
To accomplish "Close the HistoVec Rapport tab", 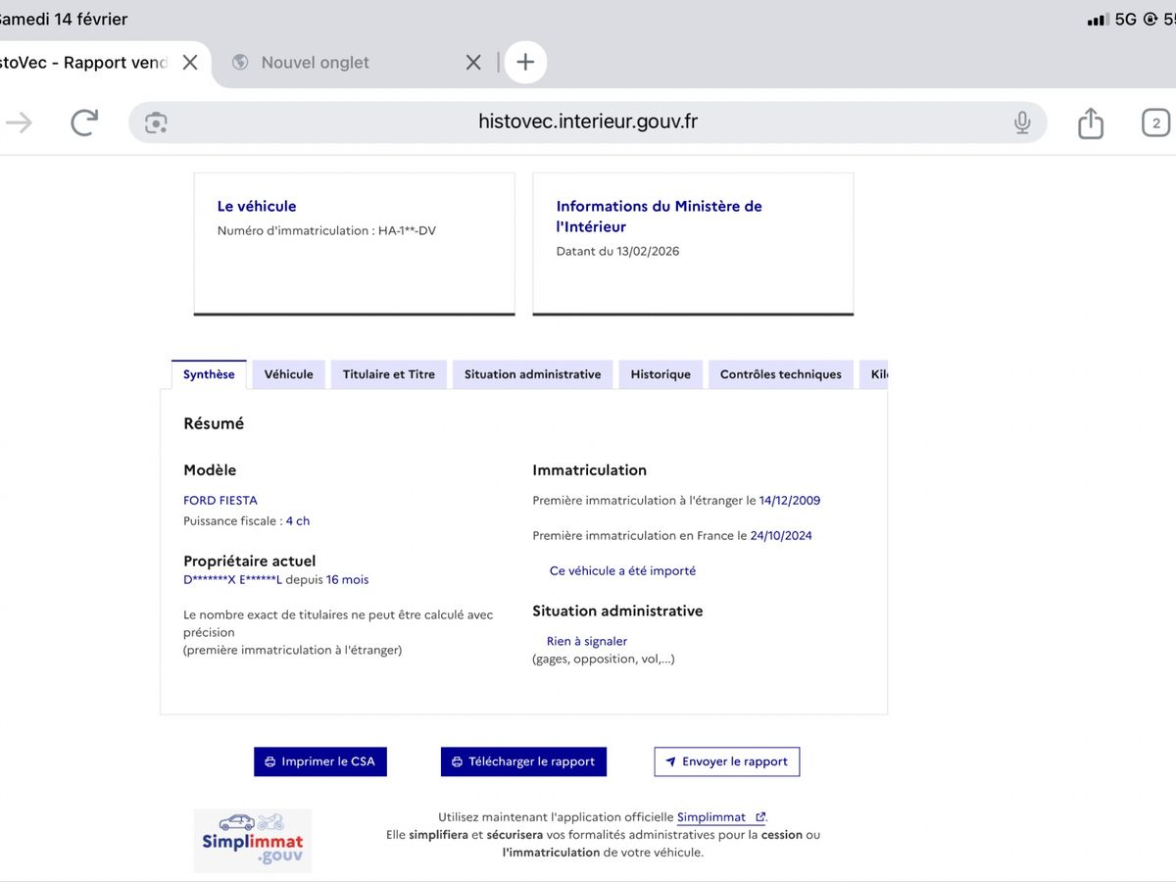I will [x=190, y=62].
